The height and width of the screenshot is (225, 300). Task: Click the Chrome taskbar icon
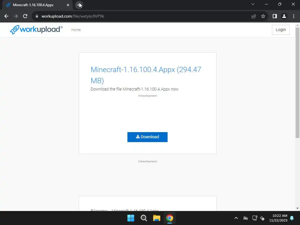[x=170, y=218]
